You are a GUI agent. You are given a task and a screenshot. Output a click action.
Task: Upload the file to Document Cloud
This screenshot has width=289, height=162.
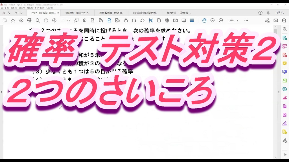click(21, 21)
